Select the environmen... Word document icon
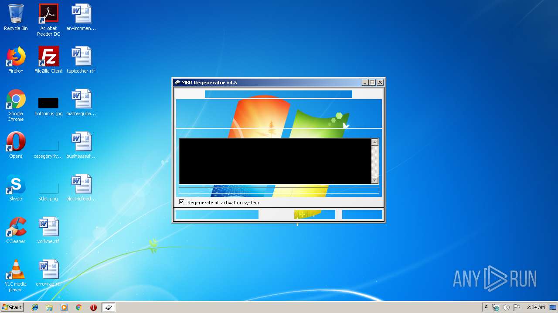This screenshot has width=558, height=313. pos(81,17)
